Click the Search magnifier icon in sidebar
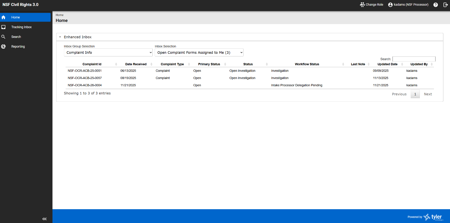Image resolution: width=450 pixels, height=223 pixels. tap(3, 37)
